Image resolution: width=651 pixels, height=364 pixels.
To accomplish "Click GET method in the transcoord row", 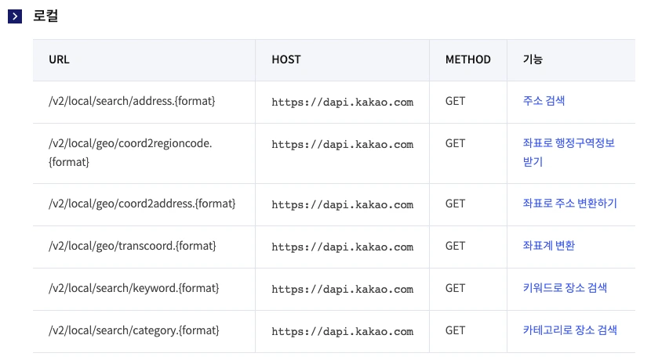I will pyautogui.click(x=455, y=246).
